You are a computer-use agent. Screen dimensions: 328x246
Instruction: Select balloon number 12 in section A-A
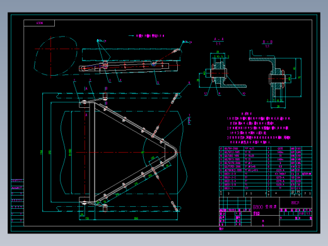206,93
